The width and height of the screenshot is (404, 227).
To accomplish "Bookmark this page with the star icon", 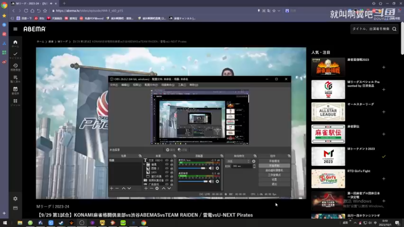I will pos(45,11).
